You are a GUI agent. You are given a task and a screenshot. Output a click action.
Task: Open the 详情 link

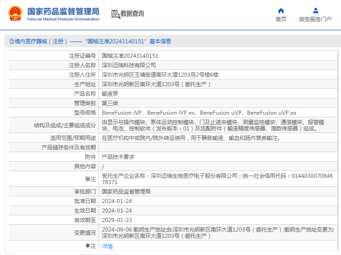point(107,246)
